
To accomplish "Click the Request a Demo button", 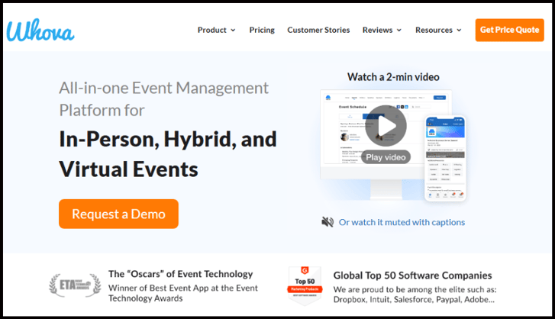I will [x=118, y=214].
